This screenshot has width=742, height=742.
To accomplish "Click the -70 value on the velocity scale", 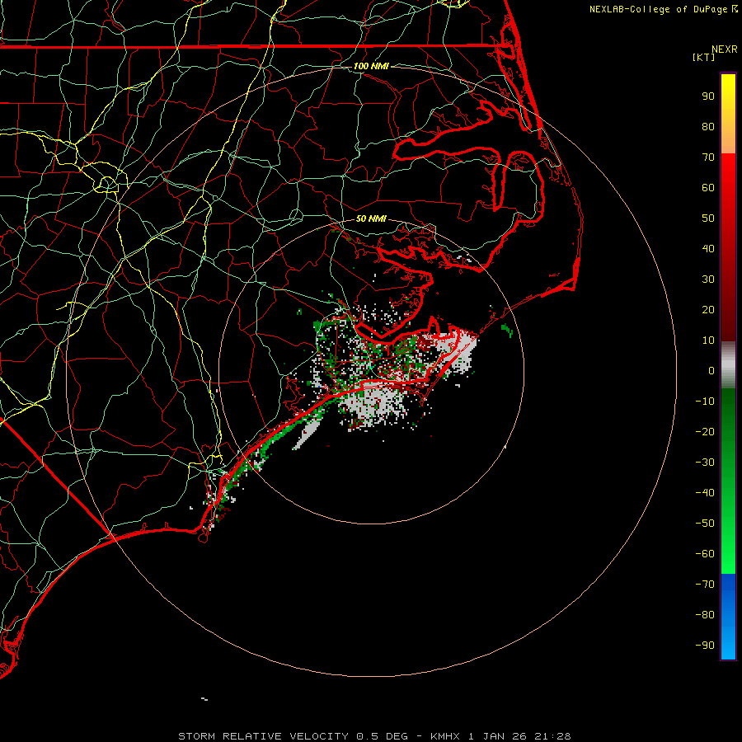I will click(x=705, y=585).
